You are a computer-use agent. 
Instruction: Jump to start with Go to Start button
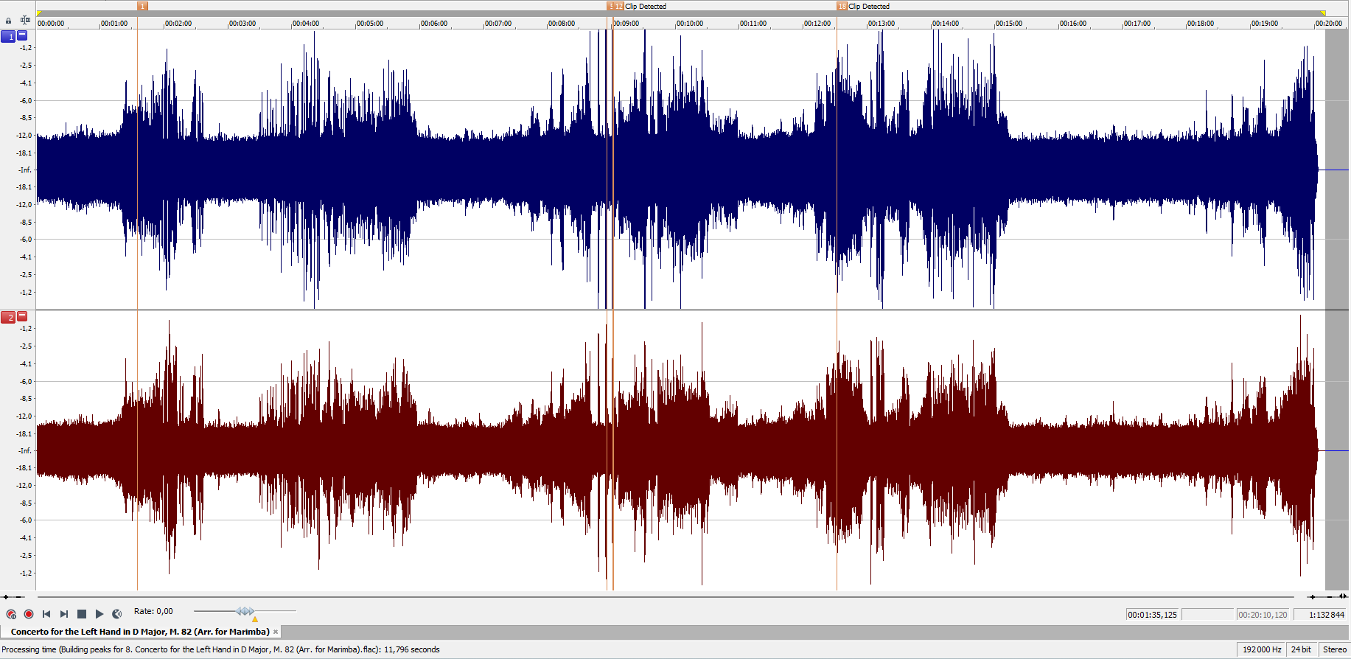(x=46, y=614)
